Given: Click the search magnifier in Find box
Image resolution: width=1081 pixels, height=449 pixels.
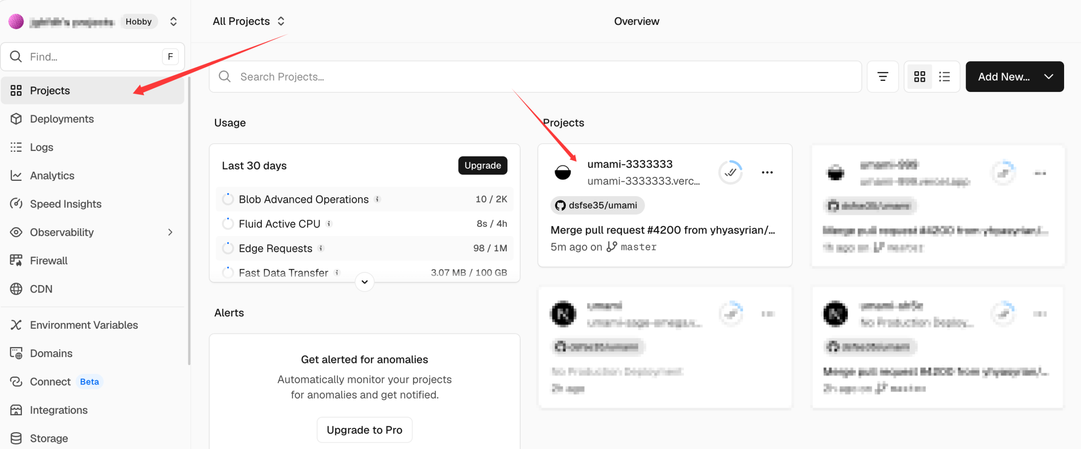Looking at the screenshot, I should click(16, 56).
